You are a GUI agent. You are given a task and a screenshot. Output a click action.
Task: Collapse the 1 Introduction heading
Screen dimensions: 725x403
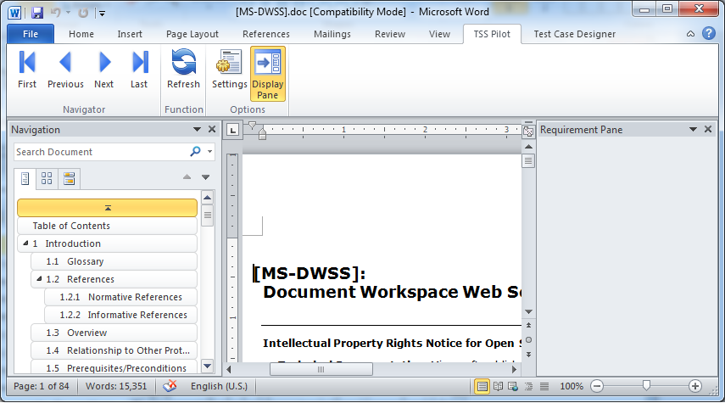[26, 243]
